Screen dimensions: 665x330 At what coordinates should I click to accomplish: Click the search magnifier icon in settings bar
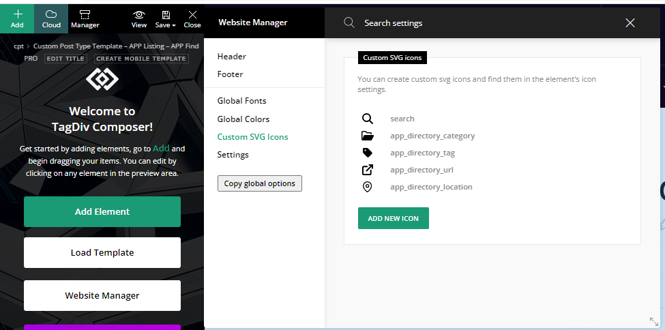click(349, 22)
